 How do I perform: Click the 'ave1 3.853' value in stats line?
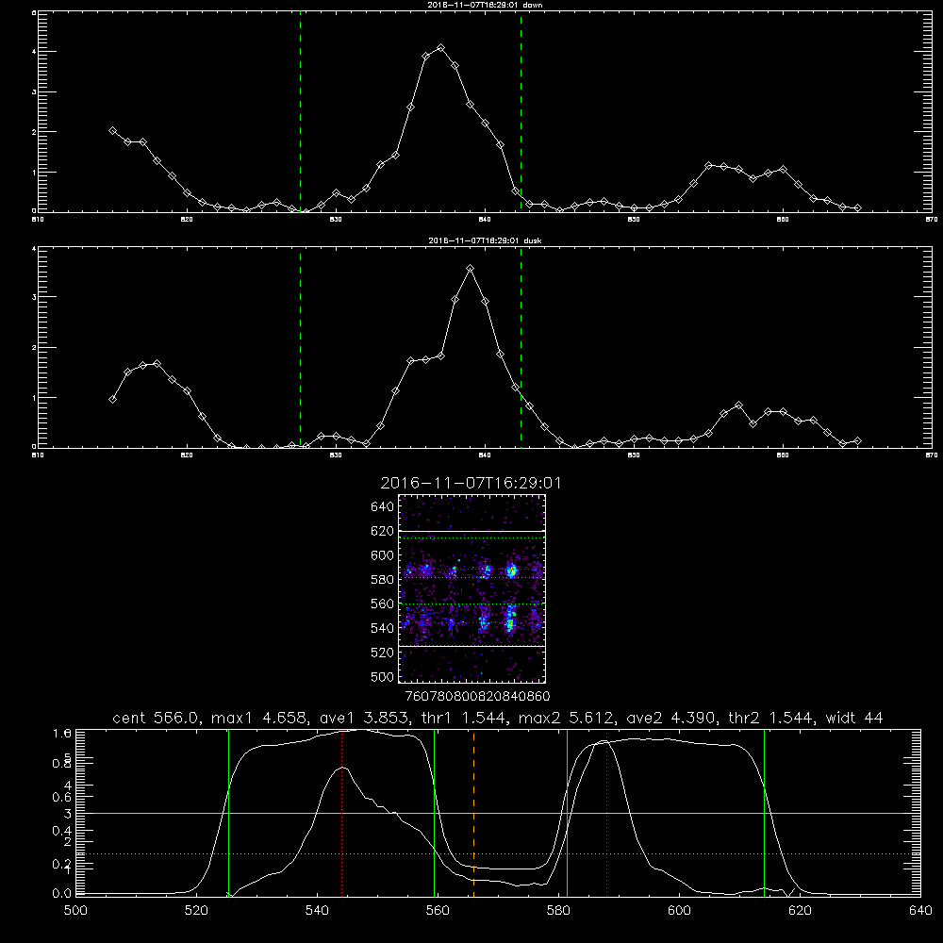coord(368,718)
